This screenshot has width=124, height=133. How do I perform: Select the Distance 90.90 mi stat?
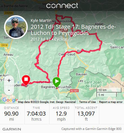click(x=12, y=114)
